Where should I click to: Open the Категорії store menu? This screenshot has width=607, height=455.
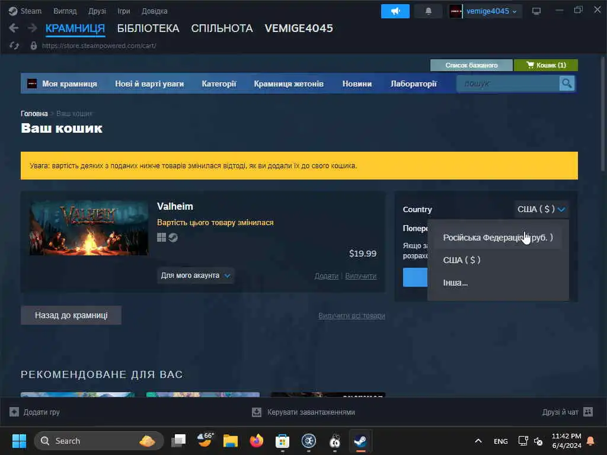click(x=219, y=84)
